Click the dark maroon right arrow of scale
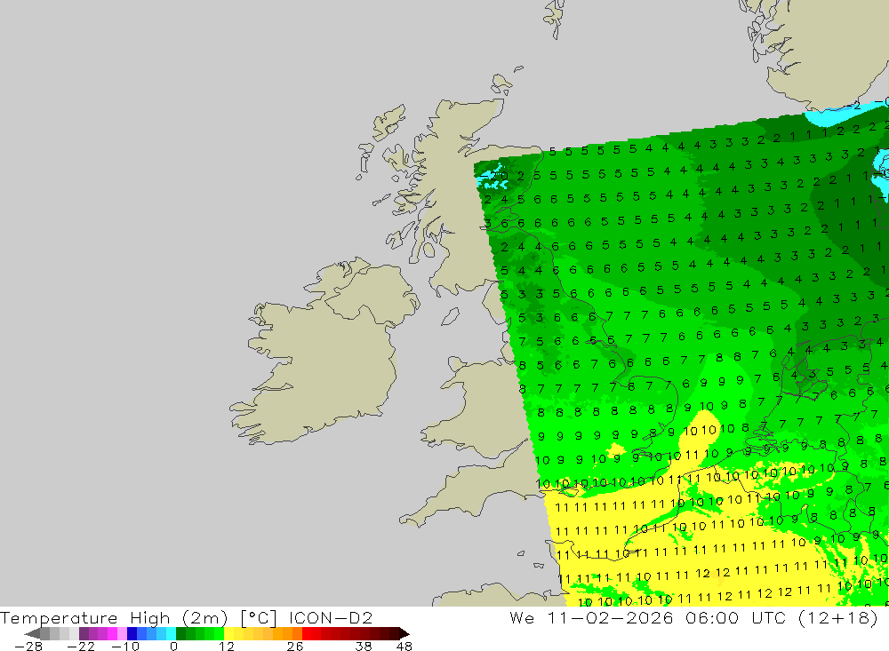 (404, 633)
